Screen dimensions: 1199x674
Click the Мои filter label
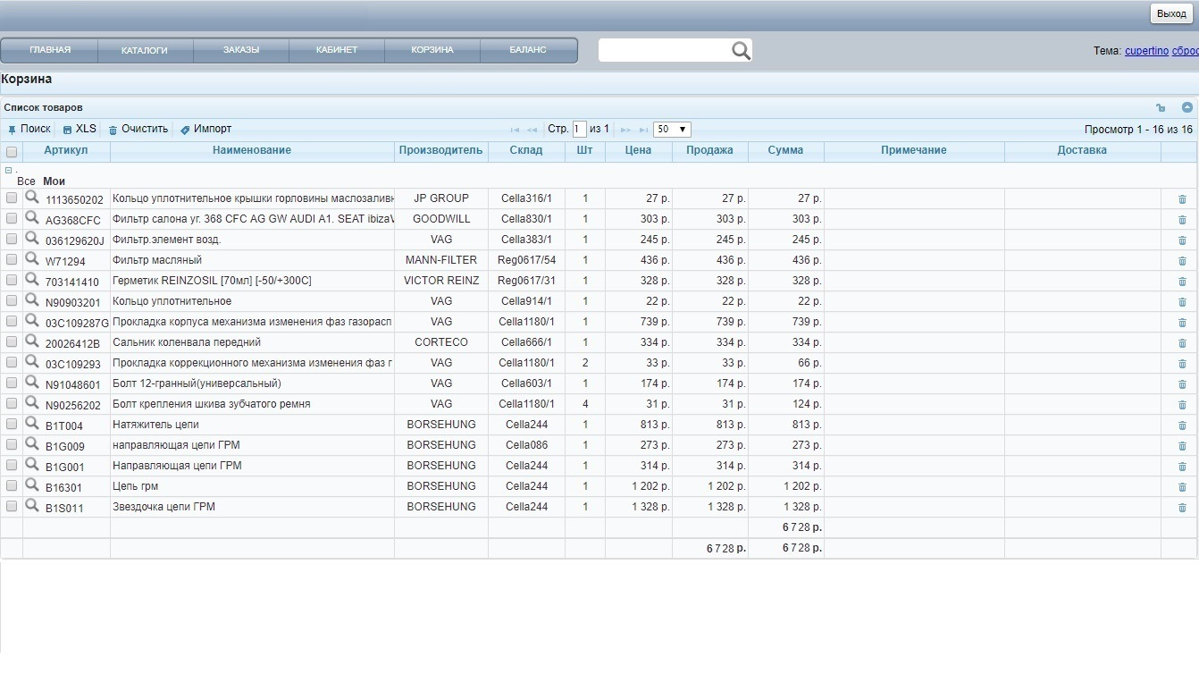[x=54, y=181]
